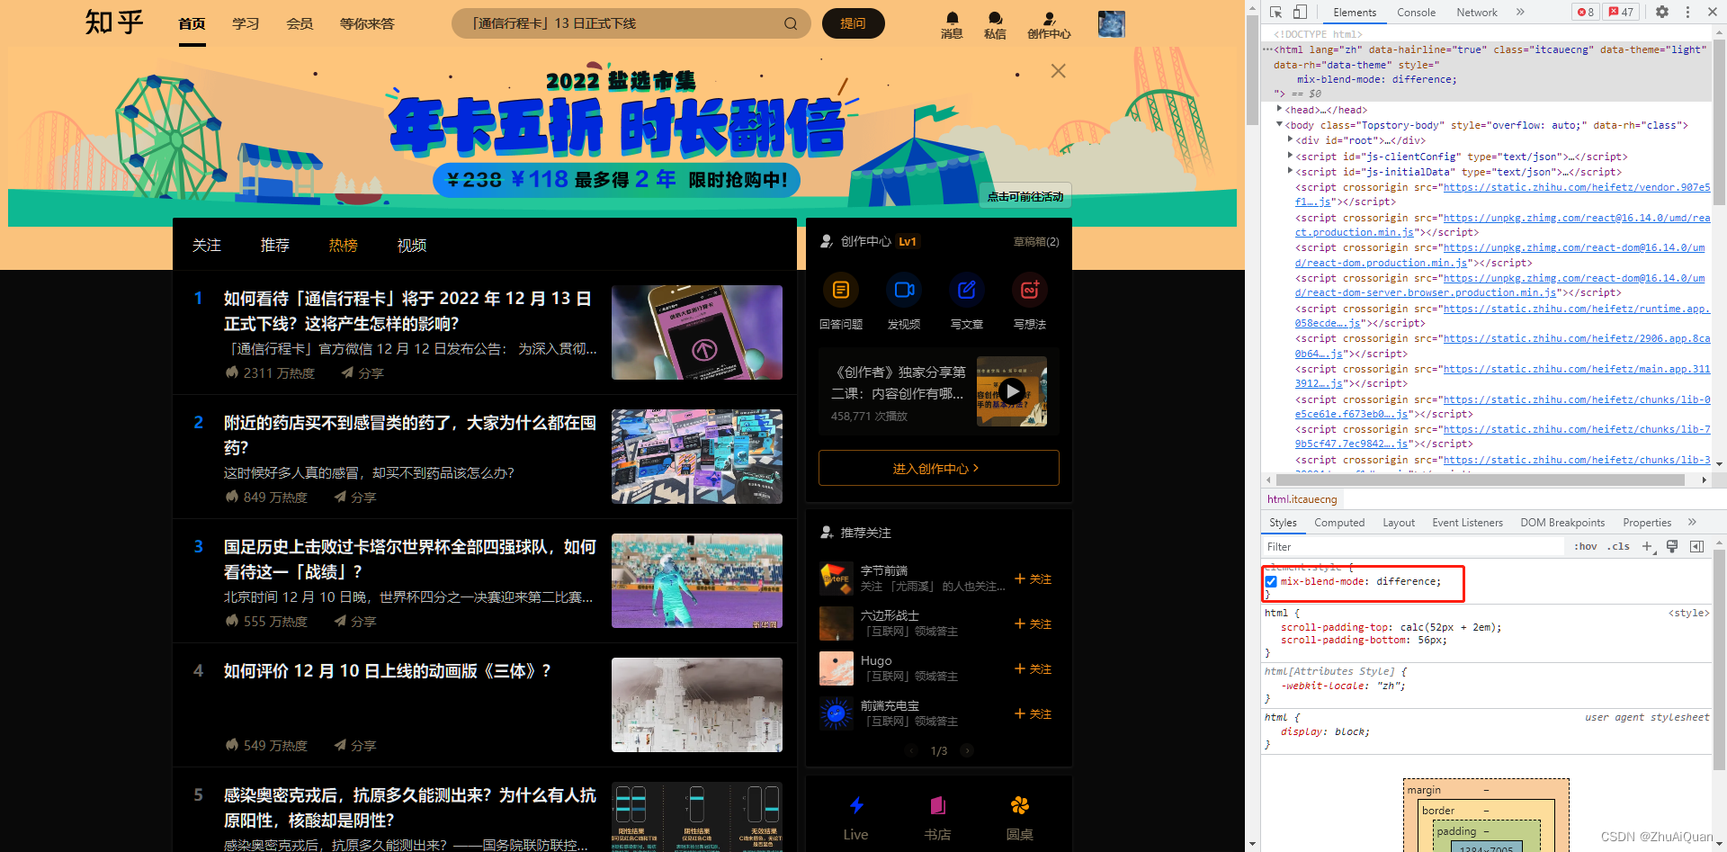Open the 三体 question thumbnail image
1727x852 pixels.
click(x=697, y=704)
